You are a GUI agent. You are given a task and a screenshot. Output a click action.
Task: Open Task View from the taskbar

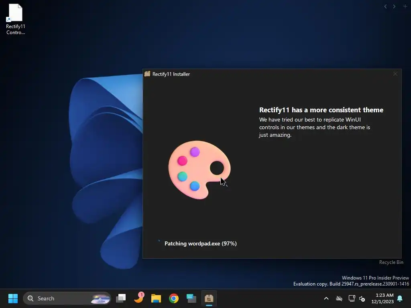121,298
